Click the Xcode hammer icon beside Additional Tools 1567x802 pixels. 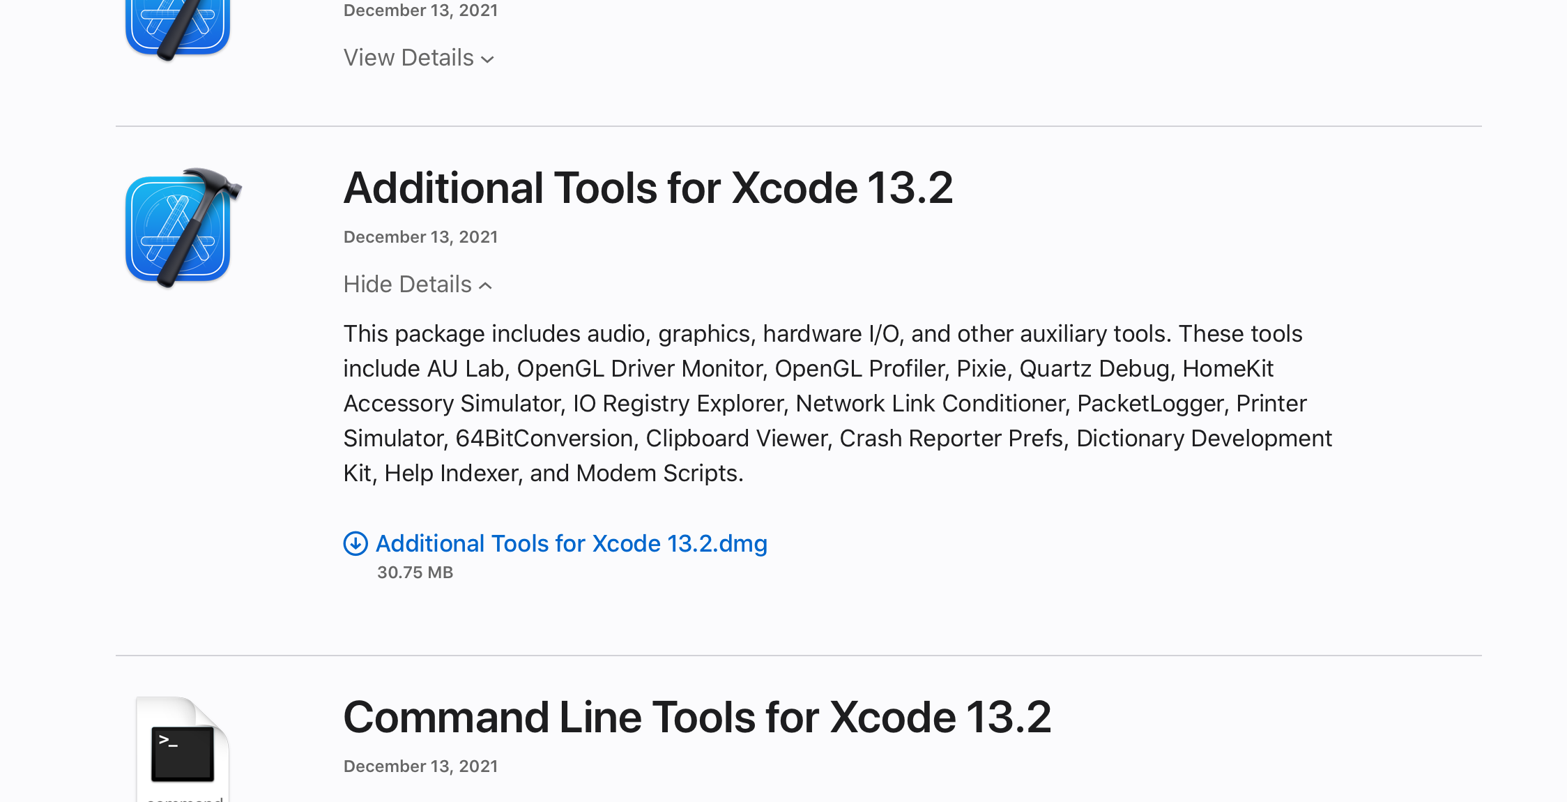tap(183, 228)
